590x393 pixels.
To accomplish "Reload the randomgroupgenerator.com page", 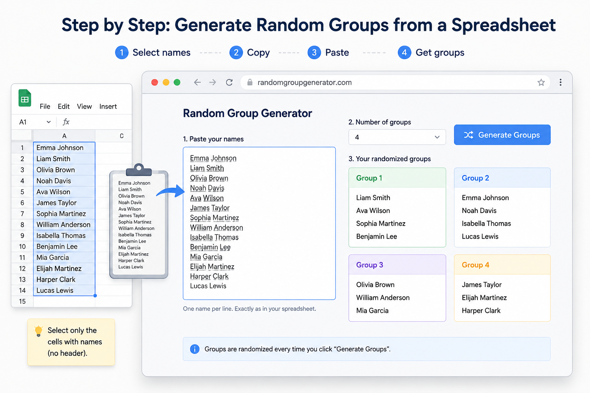I will tap(229, 82).
